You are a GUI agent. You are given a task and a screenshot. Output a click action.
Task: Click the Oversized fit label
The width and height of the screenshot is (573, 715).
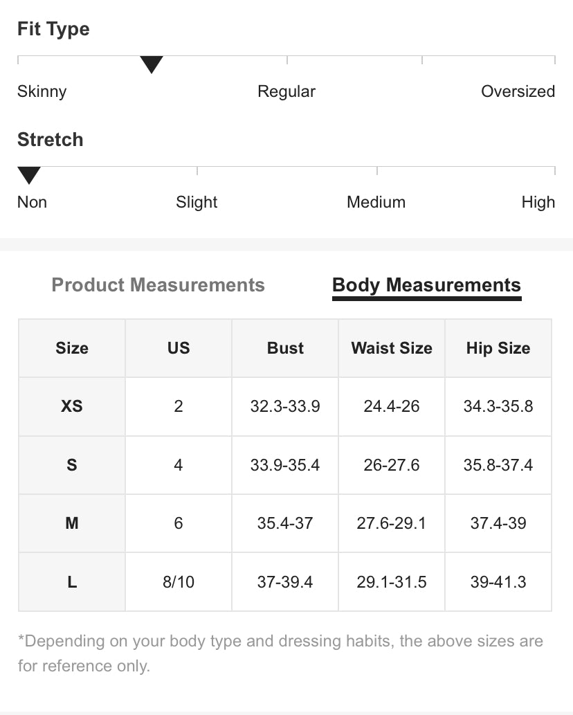tap(518, 91)
